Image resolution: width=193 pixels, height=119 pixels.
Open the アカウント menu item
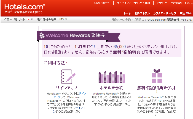(x=162, y=3)
